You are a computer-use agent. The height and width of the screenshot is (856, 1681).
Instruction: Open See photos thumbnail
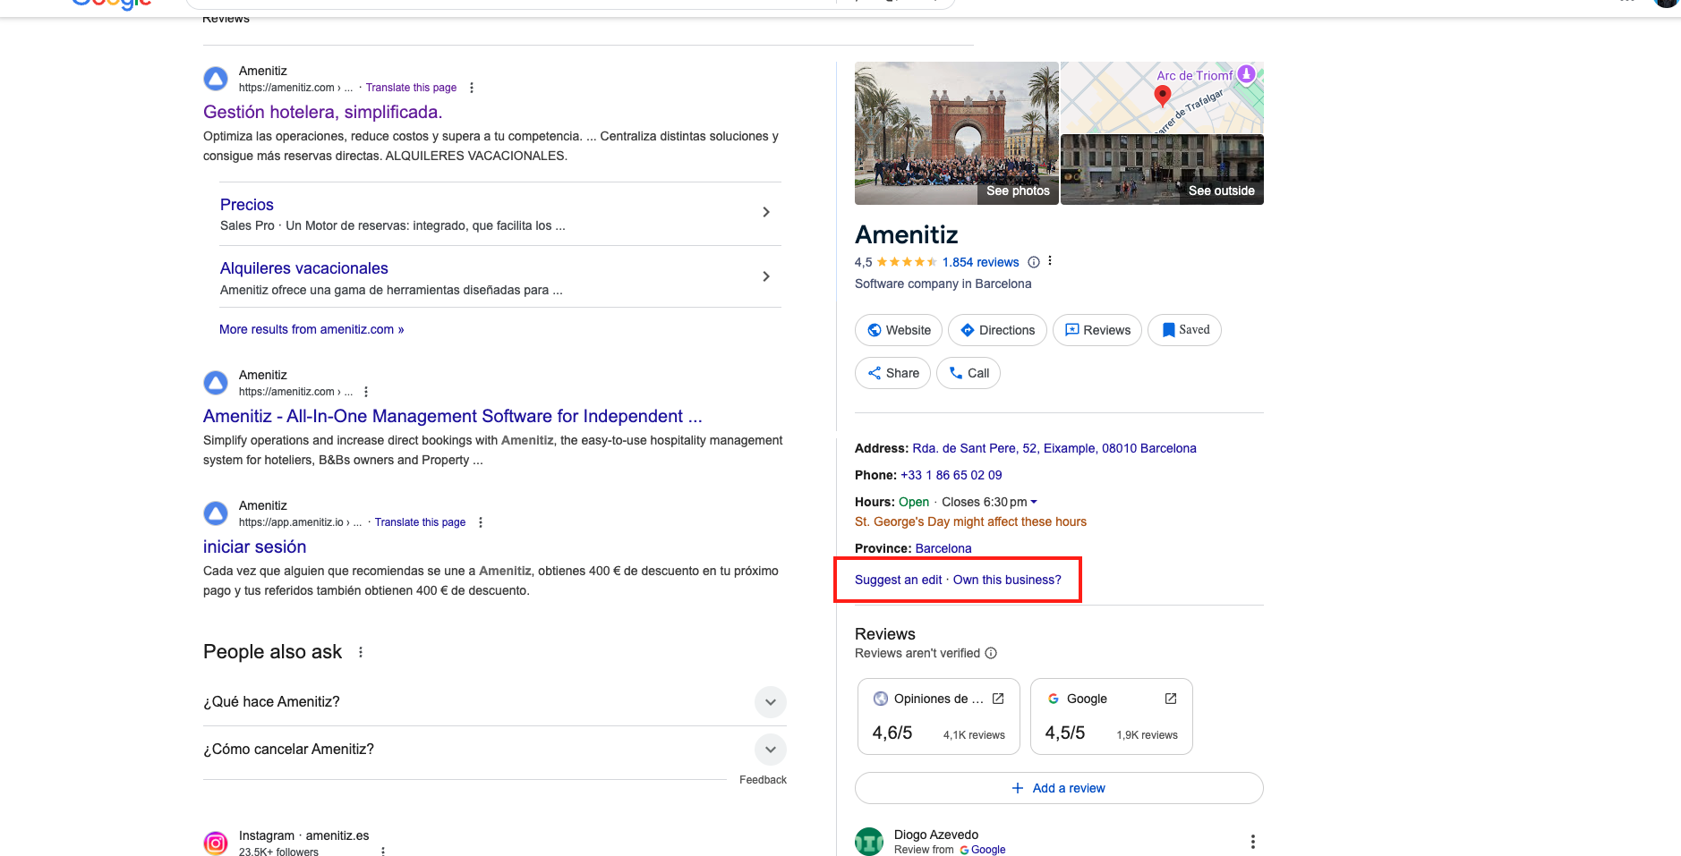(x=957, y=133)
